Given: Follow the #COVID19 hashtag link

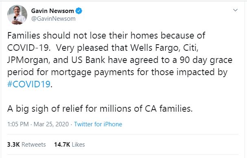Looking at the screenshot, I should [x=29, y=84].
